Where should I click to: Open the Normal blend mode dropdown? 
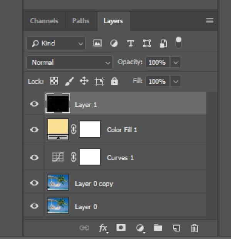pos(70,62)
